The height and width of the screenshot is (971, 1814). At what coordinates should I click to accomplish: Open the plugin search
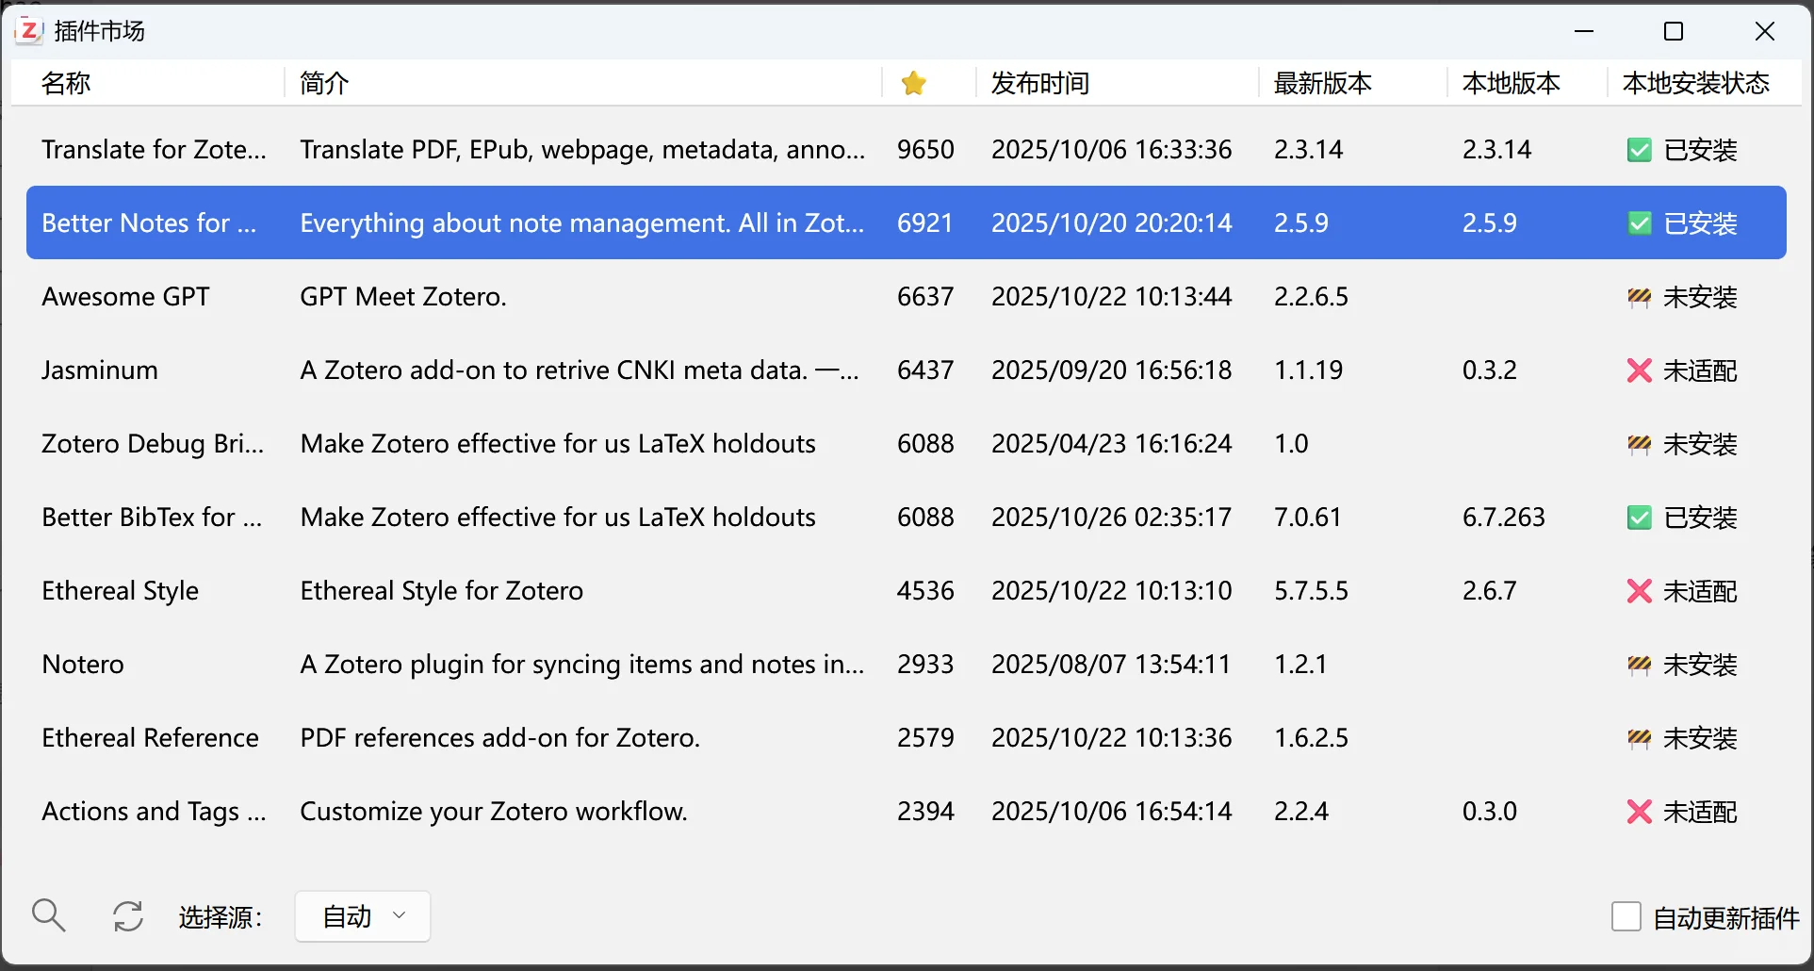[x=49, y=915]
